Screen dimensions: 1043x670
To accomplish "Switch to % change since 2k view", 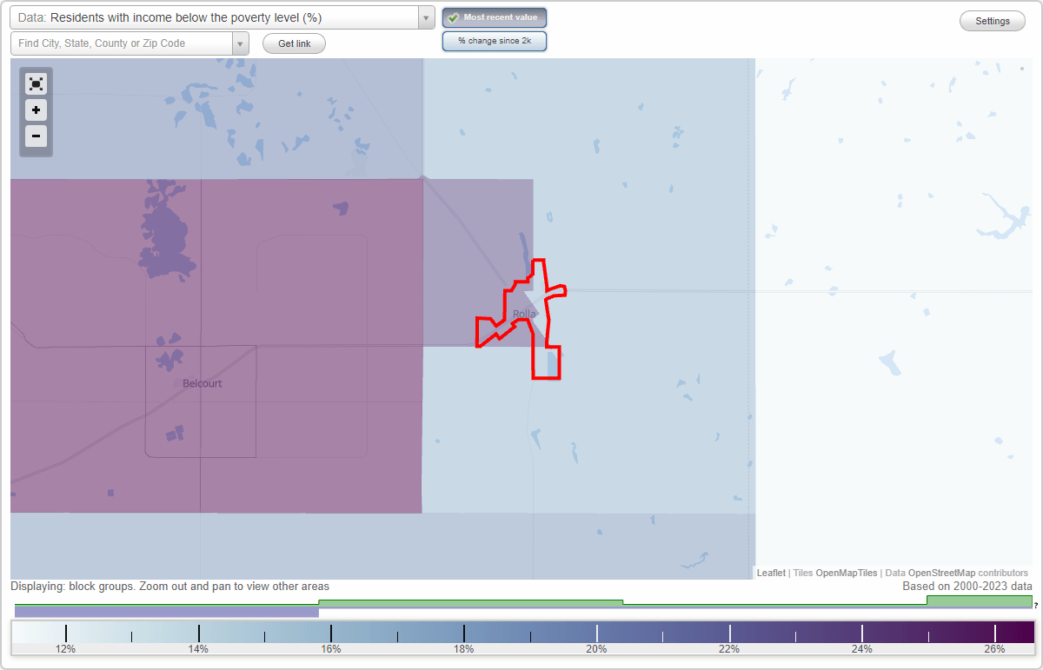I will point(495,40).
